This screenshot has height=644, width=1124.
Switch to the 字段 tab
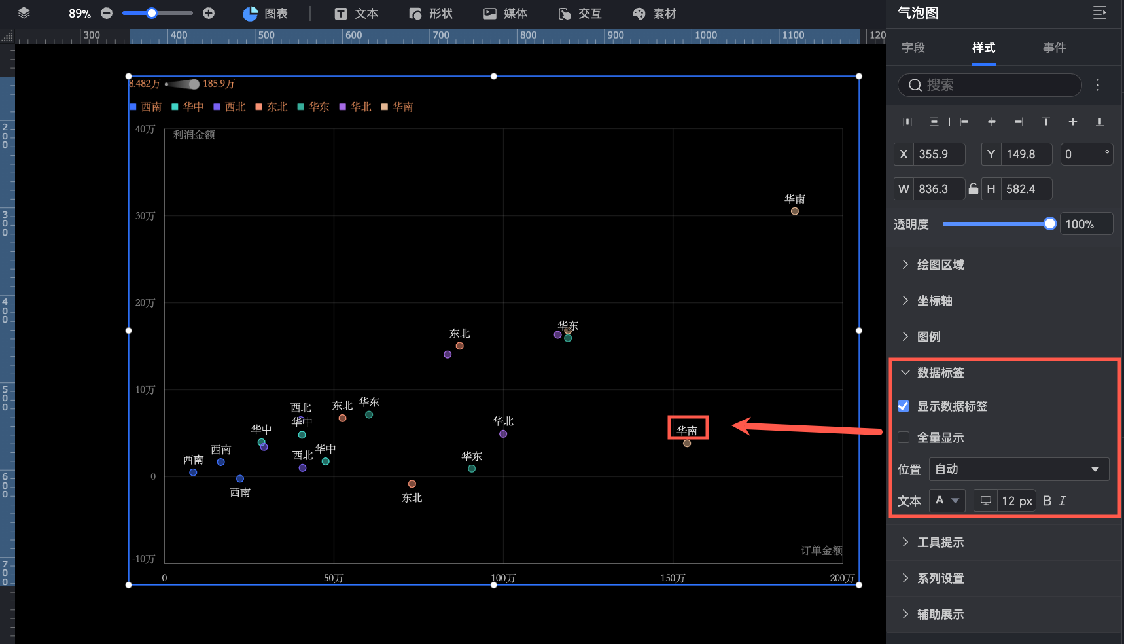coord(913,48)
